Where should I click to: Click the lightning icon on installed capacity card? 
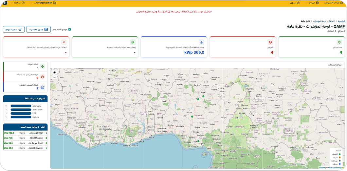[x=201, y=42]
